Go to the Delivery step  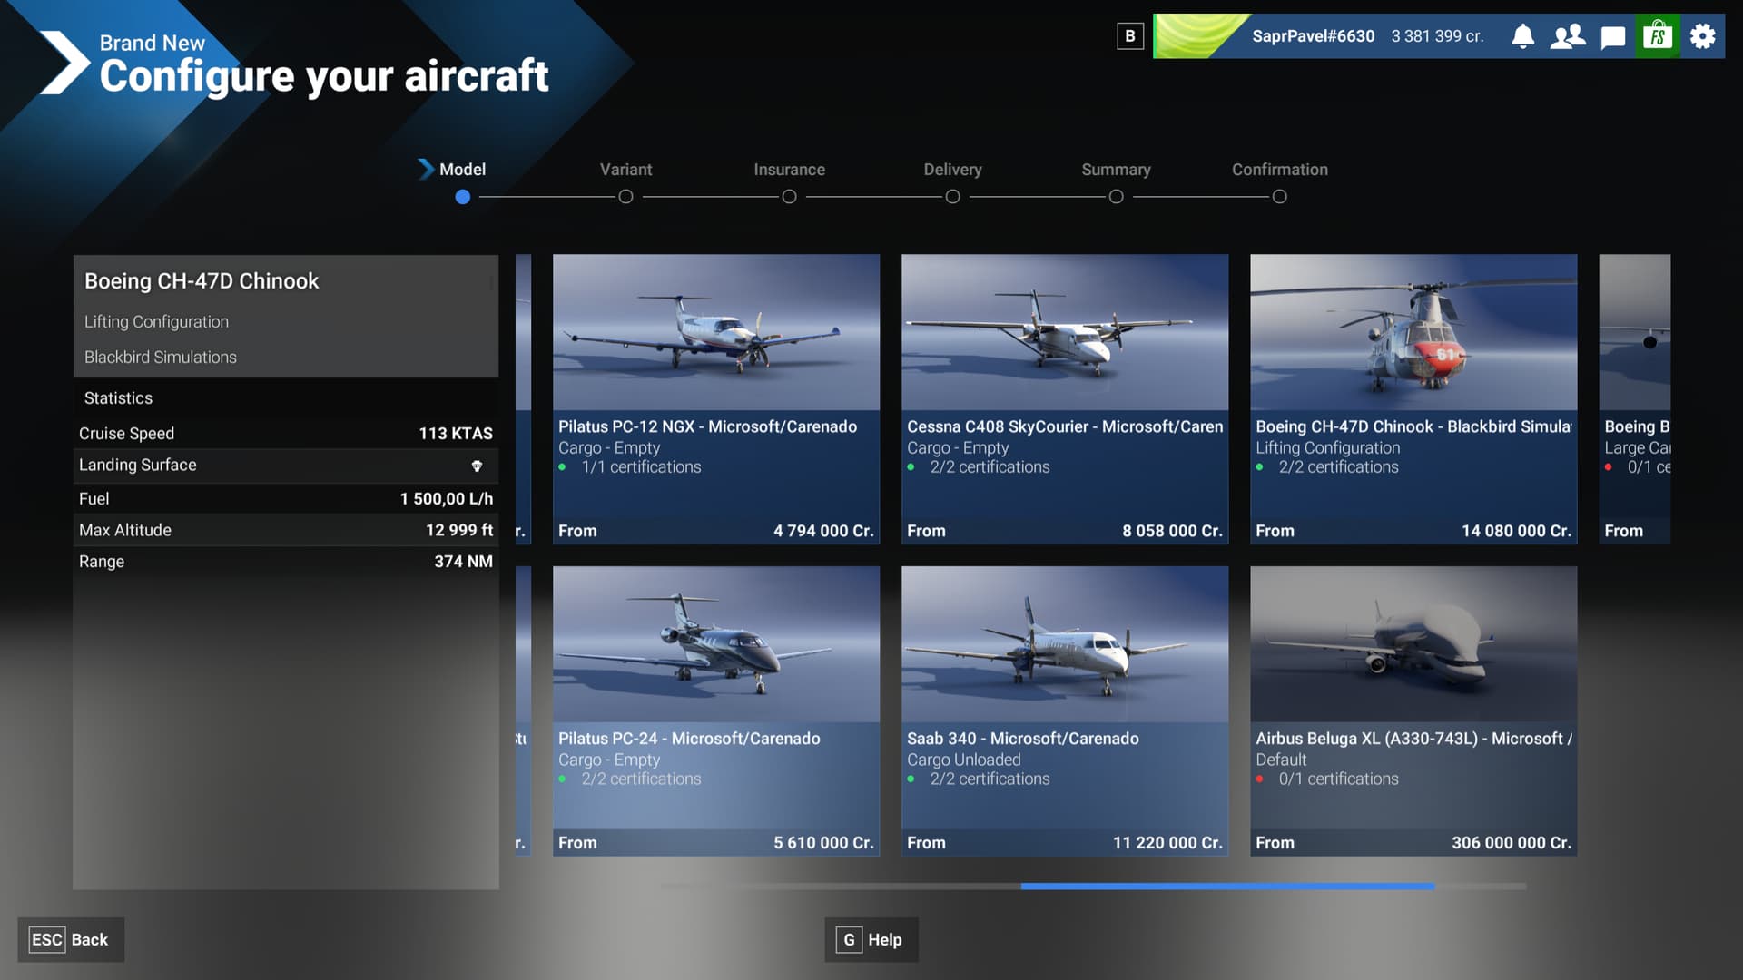952,197
